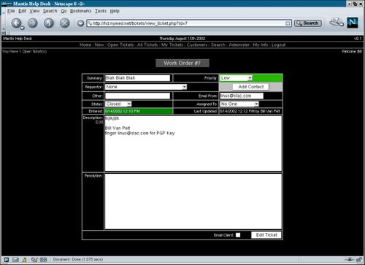Open the Navigator component icon in status bar

click(7, 260)
